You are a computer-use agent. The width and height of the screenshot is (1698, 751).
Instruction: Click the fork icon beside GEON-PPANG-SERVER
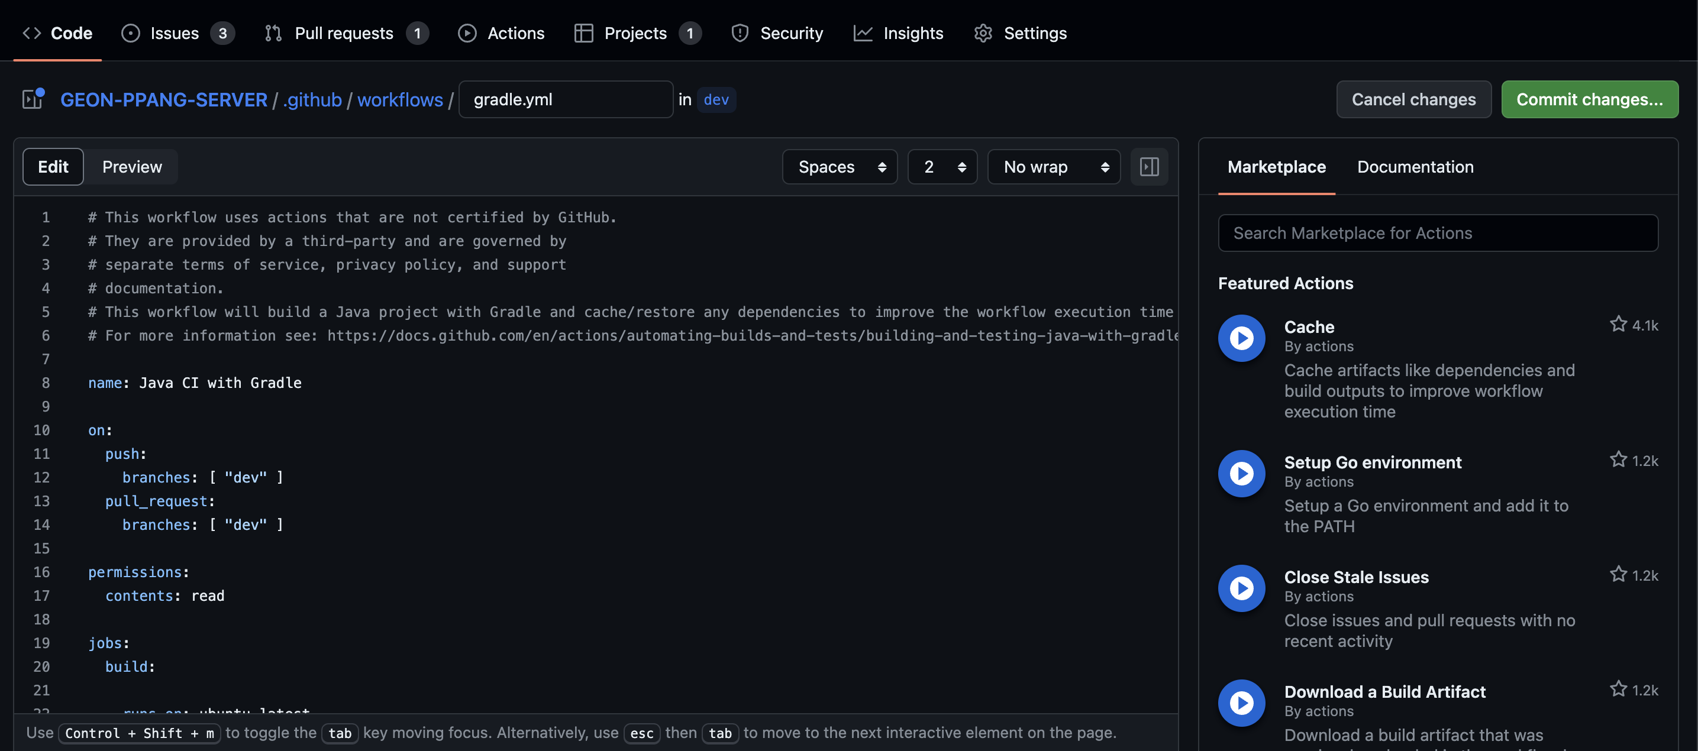pos(31,99)
